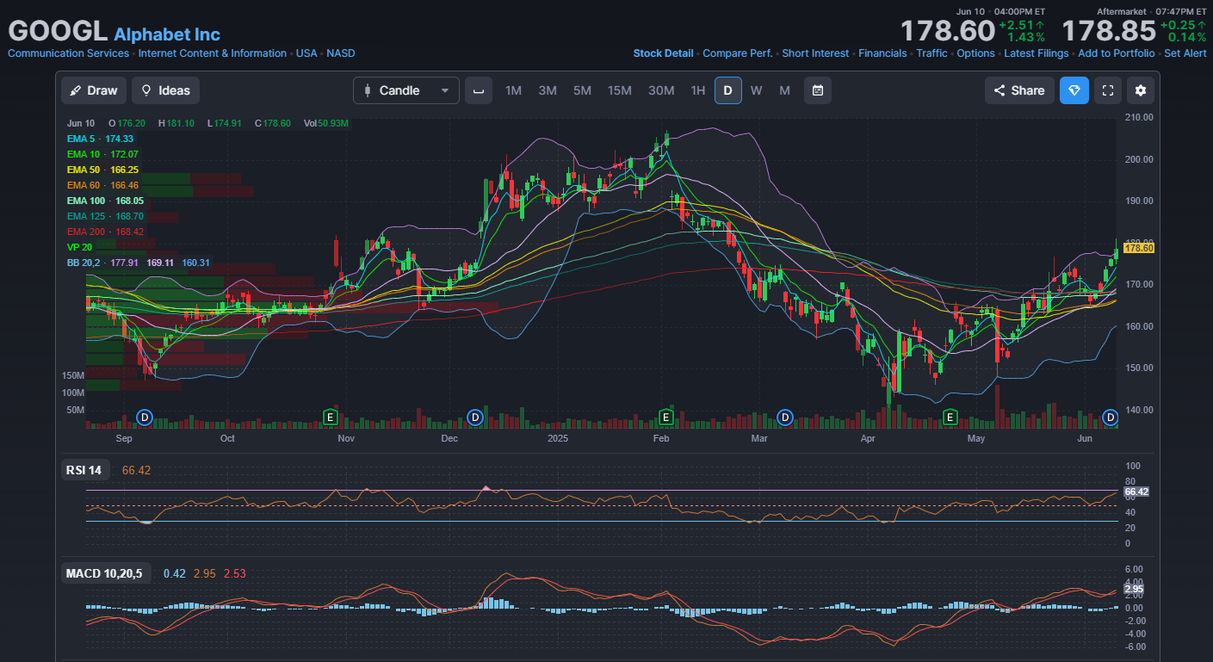Click the NASD exchange link

(341, 53)
